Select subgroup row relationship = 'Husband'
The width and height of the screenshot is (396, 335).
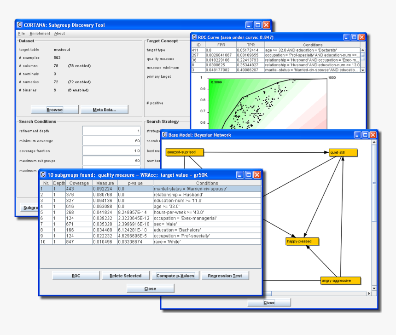click(150, 195)
